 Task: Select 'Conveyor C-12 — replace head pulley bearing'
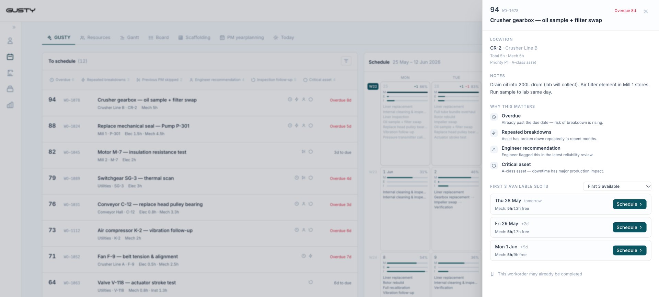(x=200, y=208)
